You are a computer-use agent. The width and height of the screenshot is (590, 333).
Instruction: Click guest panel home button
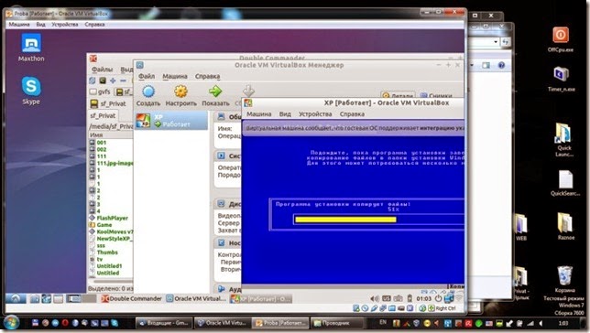point(16,298)
